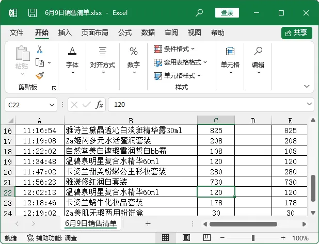Open the File (文件) tab
Viewport: 319px width, 244px height.
pyautogui.click(x=17, y=32)
